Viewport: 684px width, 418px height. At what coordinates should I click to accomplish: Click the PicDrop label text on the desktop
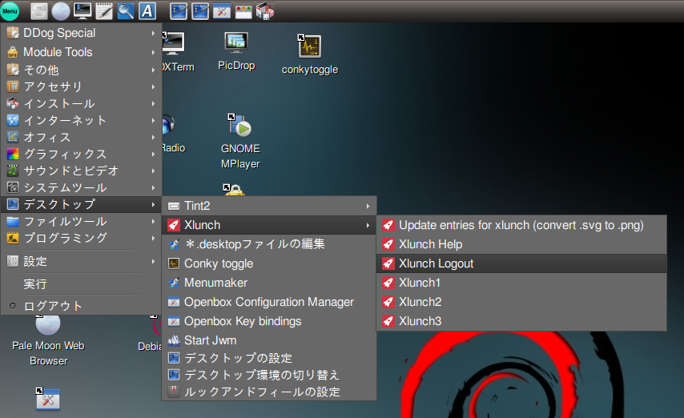[x=236, y=66]
